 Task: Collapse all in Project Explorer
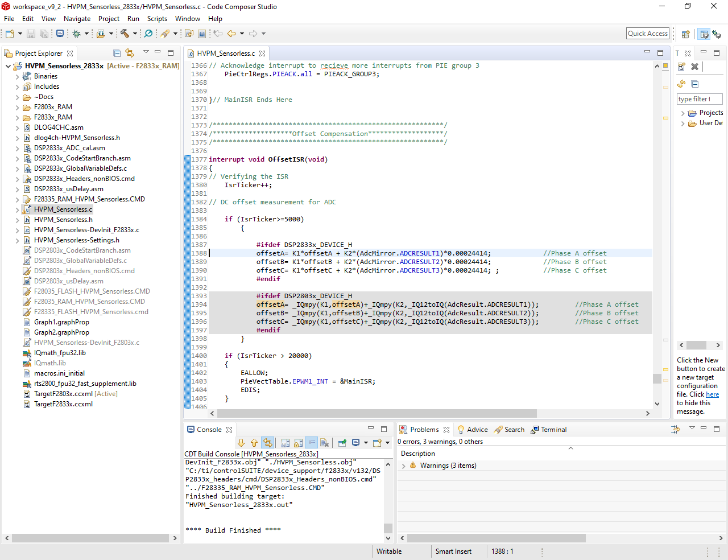coord(117,53)
